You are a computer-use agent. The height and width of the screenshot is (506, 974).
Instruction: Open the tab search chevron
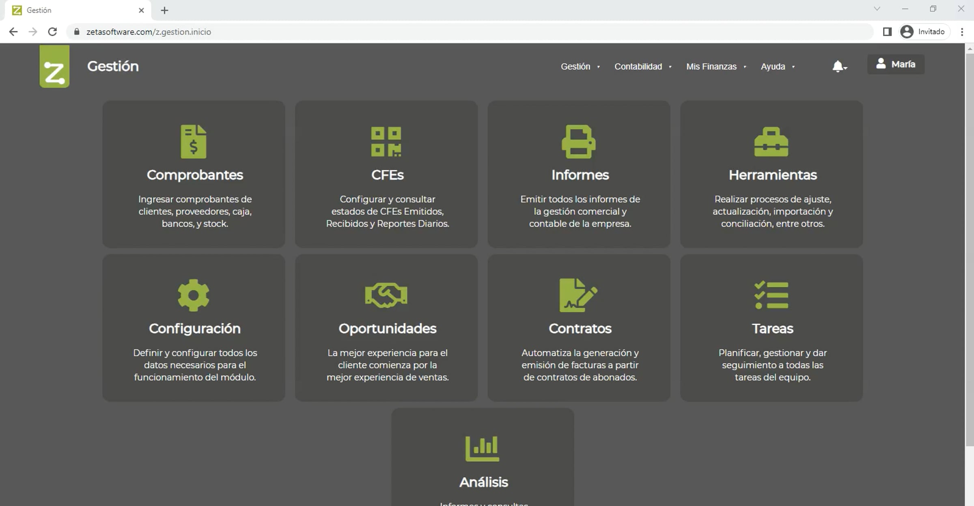click(x=877, y=9)
